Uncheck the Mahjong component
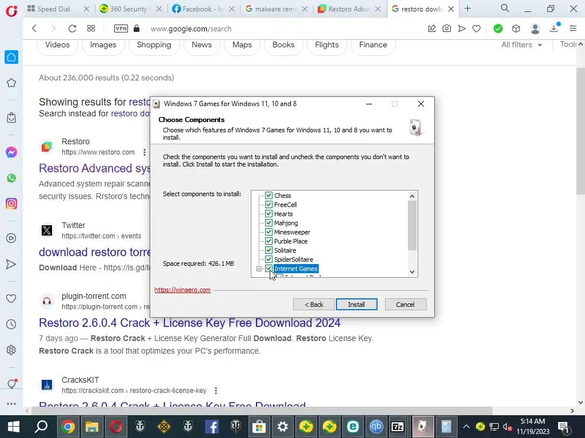This screenshot has height=438, width=585. (x=269, y=223)
